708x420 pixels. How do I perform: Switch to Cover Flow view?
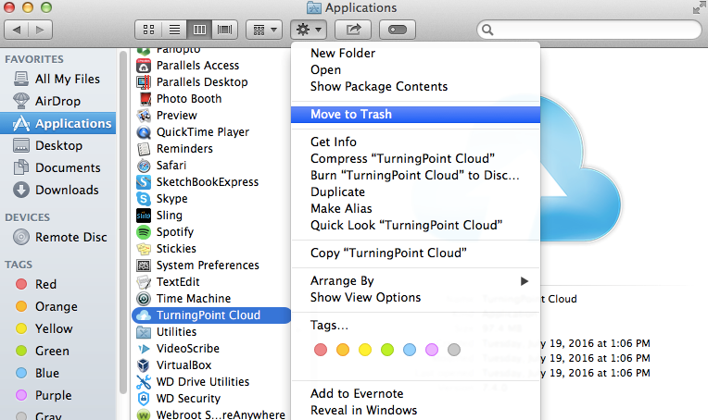pyautogui.click(x=225, y=30)
